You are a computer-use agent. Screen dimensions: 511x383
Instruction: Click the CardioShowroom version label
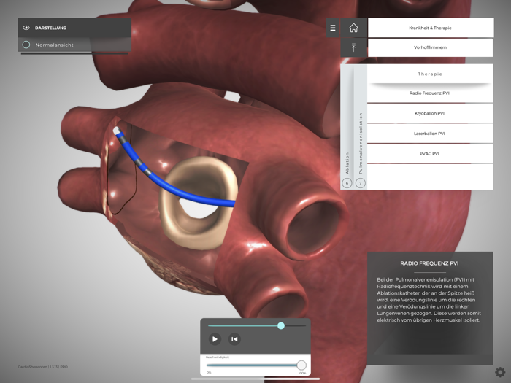pos(42,367)
